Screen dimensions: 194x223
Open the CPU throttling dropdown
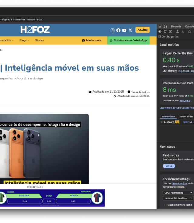(178, 193)
